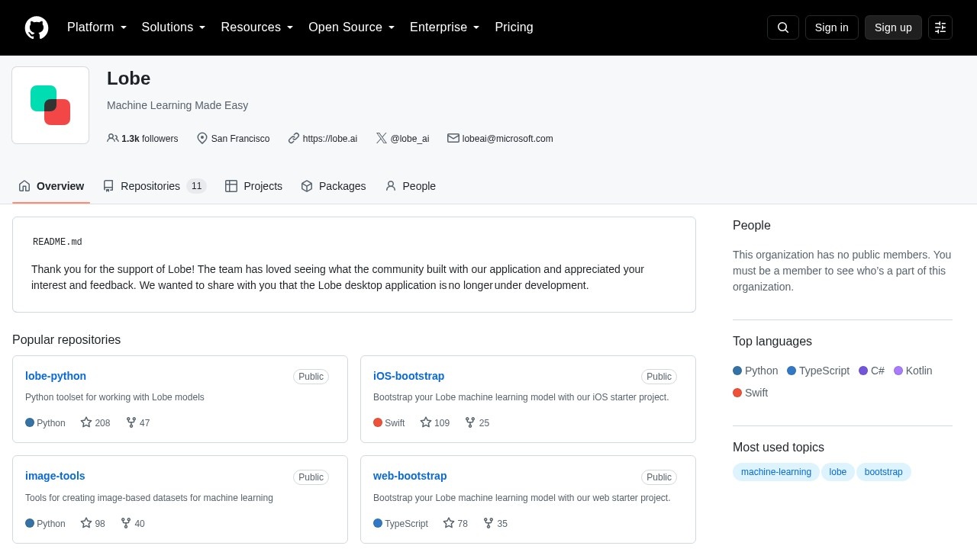Expand the Open Source dropdown menu
The image size is (977, 549).
352,27
